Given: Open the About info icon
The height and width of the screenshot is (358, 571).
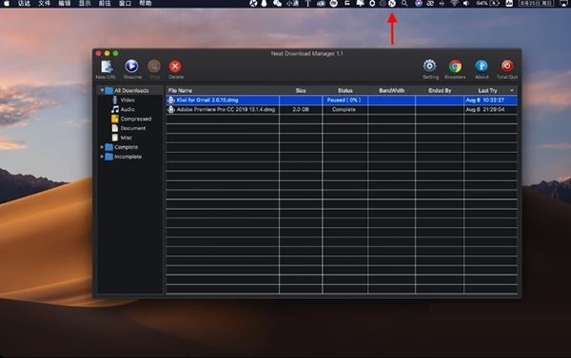Looking at the screenshot, I should point(481,66).
